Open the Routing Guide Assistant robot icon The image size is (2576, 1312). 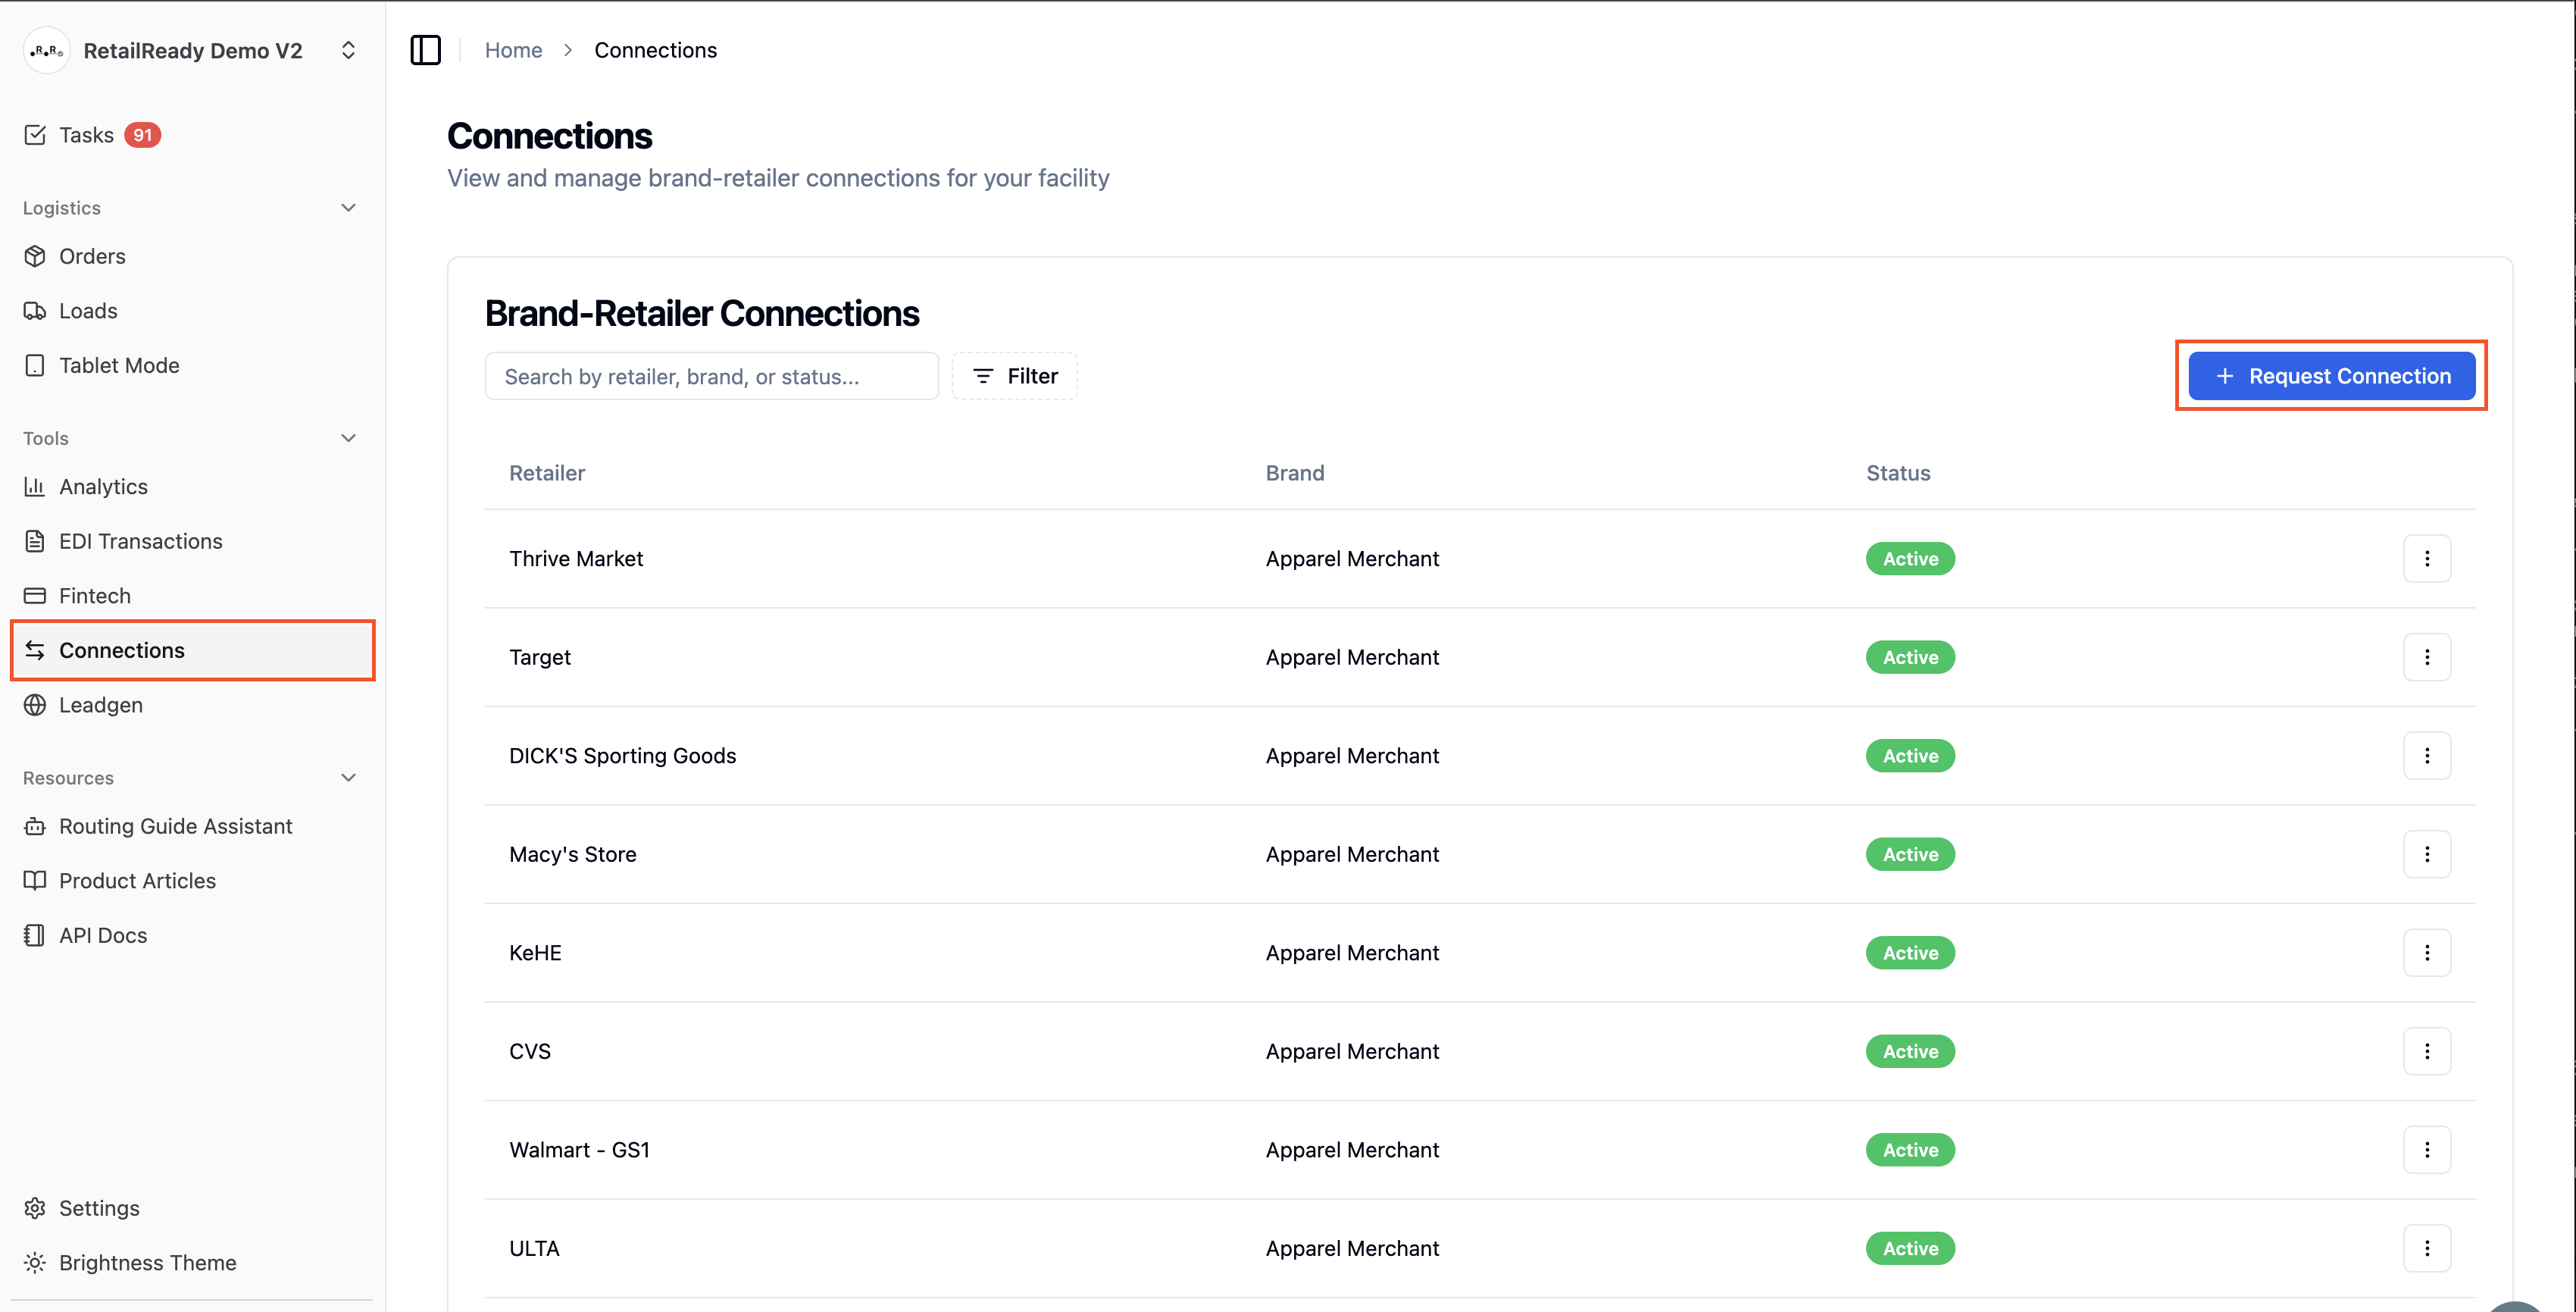[x=35, y=827]
